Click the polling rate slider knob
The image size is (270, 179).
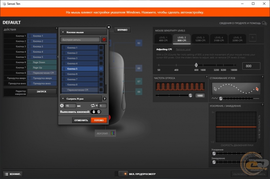click(x=190, y=95)
